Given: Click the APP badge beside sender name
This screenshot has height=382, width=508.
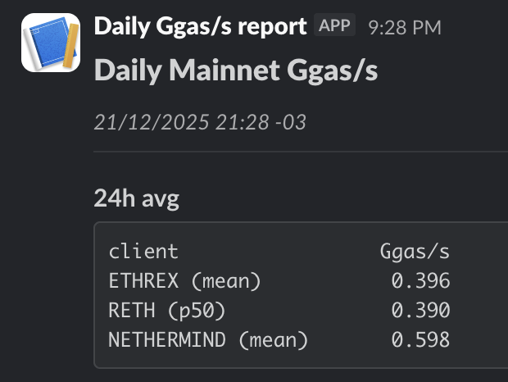Looking at the screenshot, I should [334, 26].
